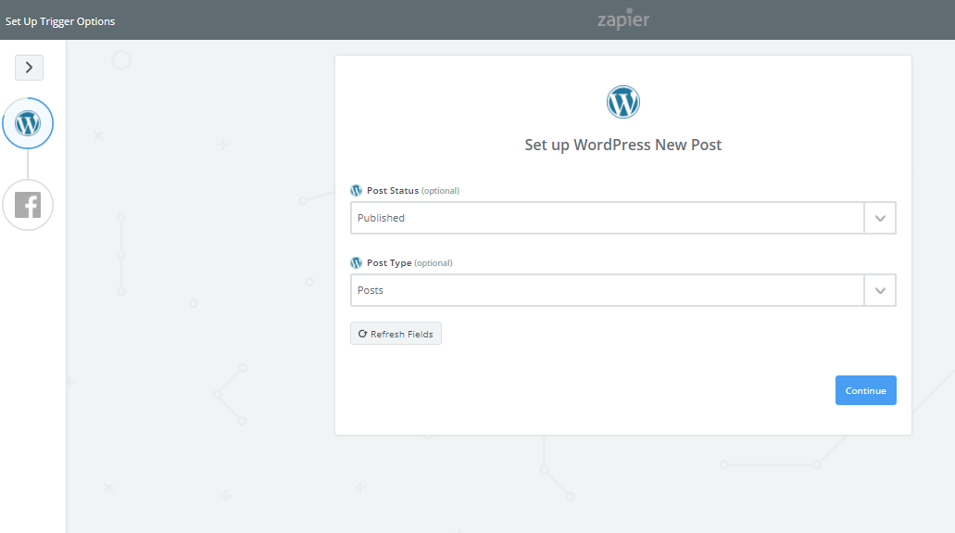Click the Zapier logo in header

click(x=623, y=19)
